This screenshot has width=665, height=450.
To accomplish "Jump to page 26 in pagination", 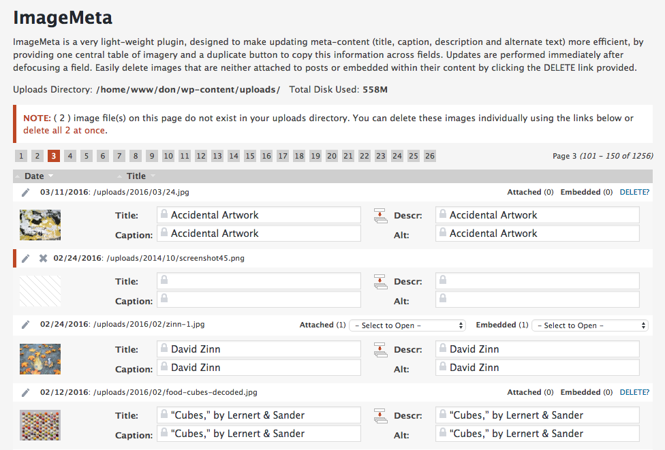I will point(430,157).
